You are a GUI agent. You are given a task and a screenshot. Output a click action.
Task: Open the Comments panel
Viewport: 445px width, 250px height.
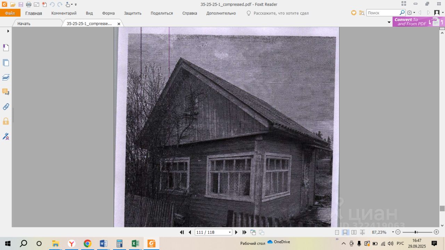(6, 92)
